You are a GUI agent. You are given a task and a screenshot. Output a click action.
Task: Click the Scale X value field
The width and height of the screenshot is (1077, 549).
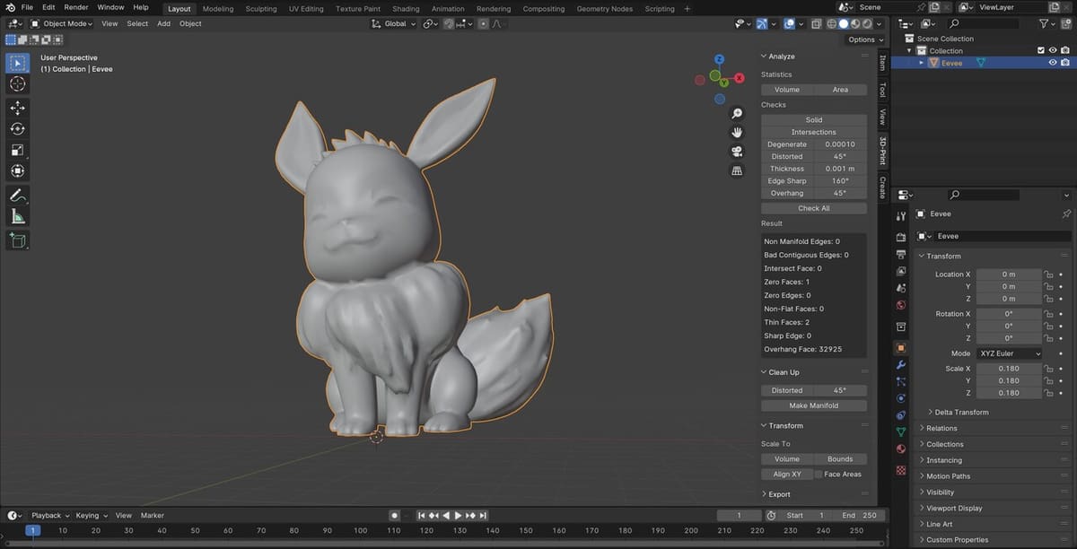[1009, 369]
